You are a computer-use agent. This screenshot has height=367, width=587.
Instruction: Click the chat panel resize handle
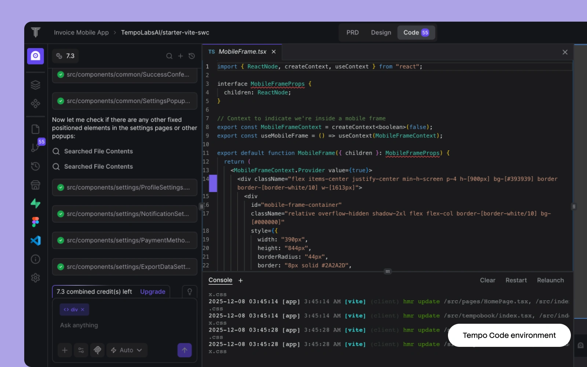pyautogui.click(x=201, y=206)
